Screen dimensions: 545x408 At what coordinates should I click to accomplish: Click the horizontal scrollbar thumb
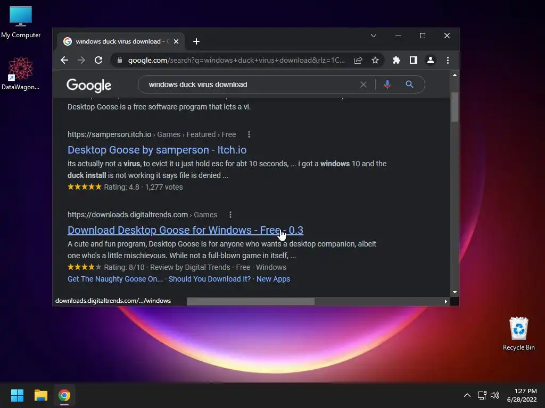coord(251,301)
